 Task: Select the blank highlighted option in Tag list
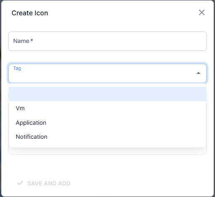[x=107, y=94]
